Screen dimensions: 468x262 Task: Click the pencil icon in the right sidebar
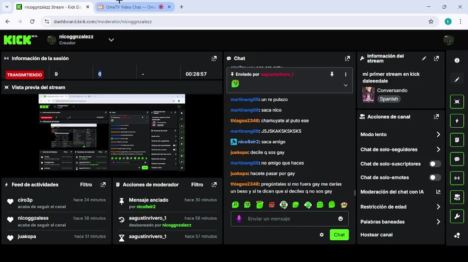click(x=457, y=79)
